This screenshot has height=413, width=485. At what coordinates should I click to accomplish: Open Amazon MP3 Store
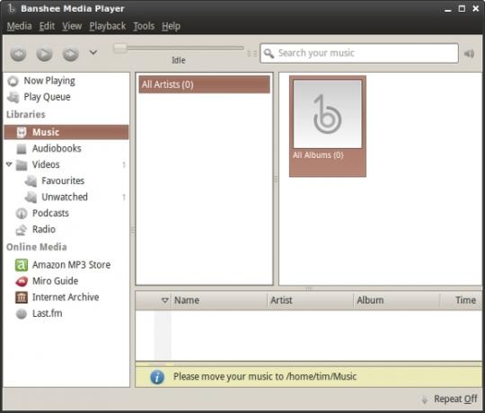66,265
